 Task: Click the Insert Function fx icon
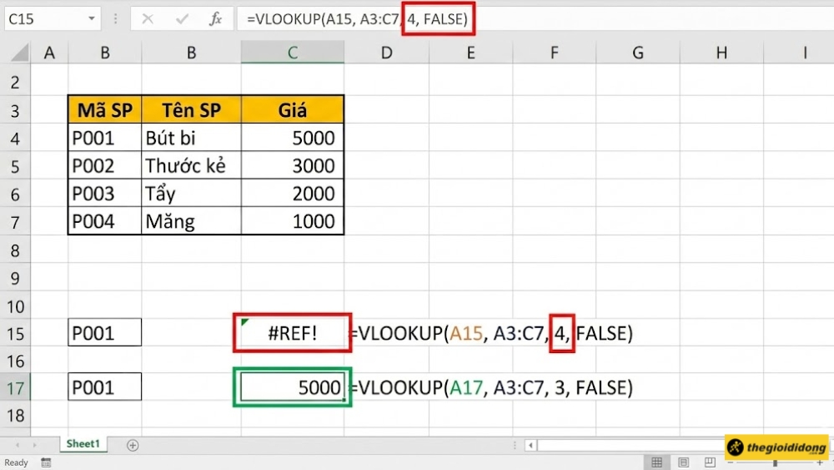pyautogui.click(x=215, y=18)
